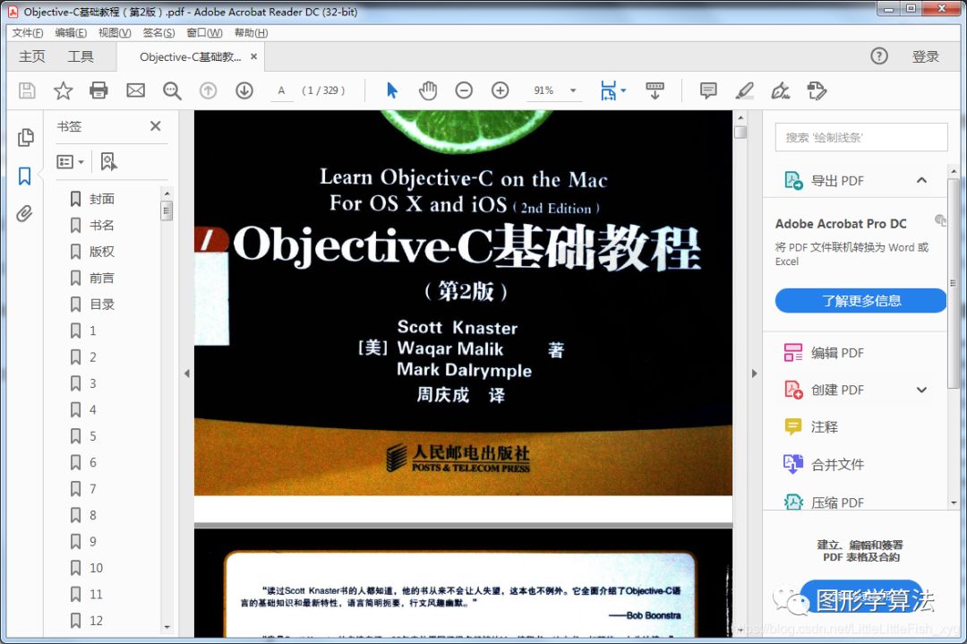Toggle scrolling read mode icon

(655, 90)
